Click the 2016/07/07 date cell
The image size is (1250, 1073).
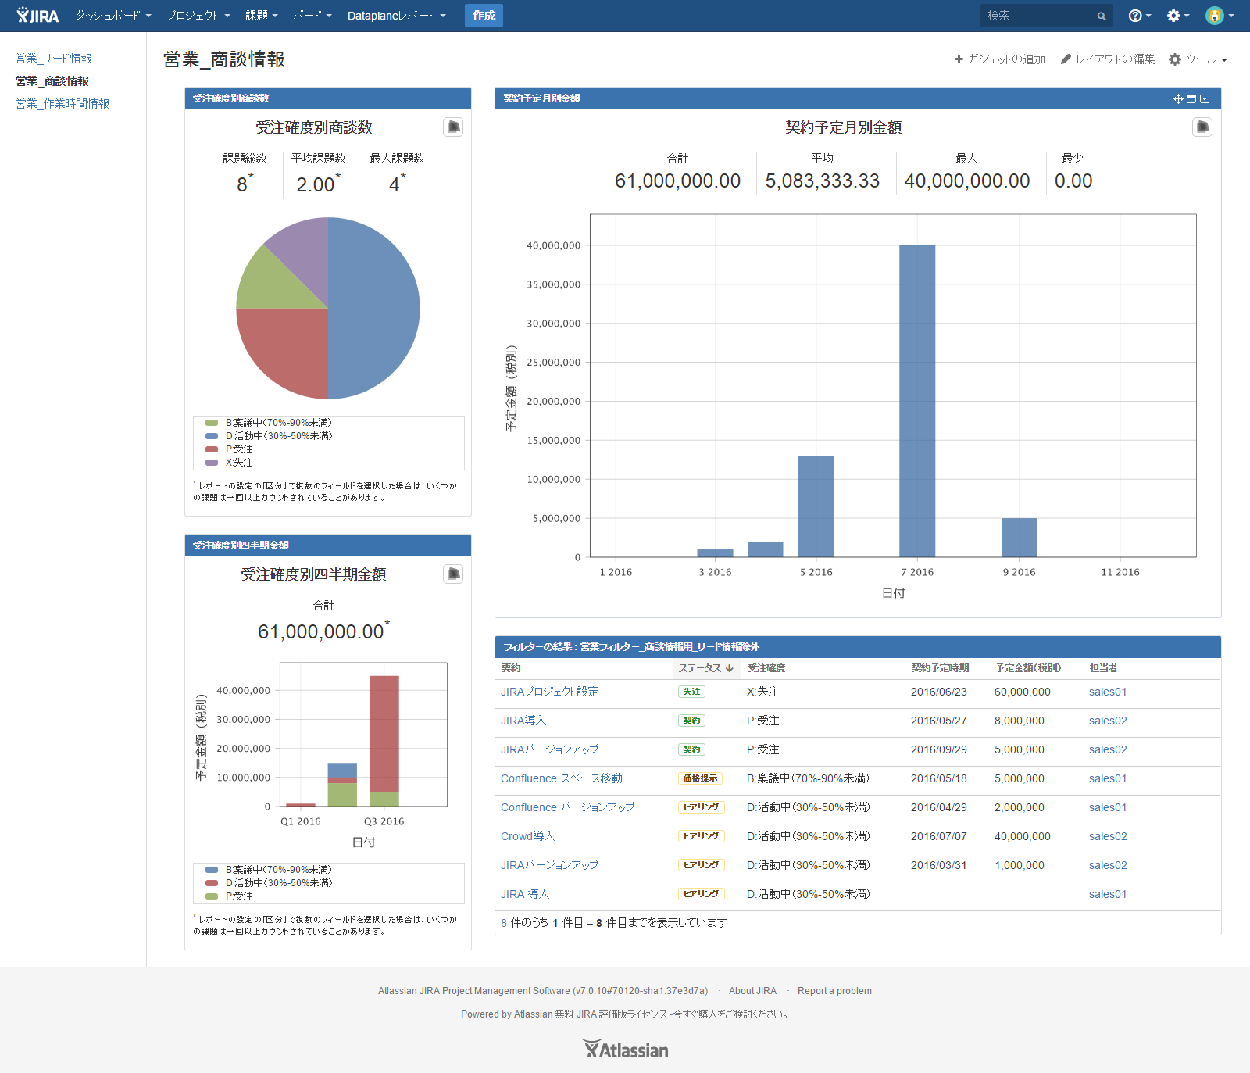[x=939, y=836]
